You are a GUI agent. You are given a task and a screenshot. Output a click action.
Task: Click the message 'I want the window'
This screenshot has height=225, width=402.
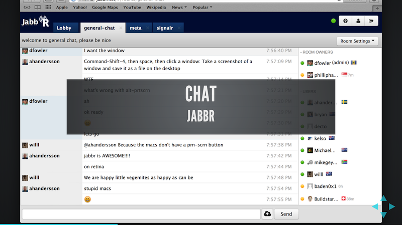click(x=104, y=51)
